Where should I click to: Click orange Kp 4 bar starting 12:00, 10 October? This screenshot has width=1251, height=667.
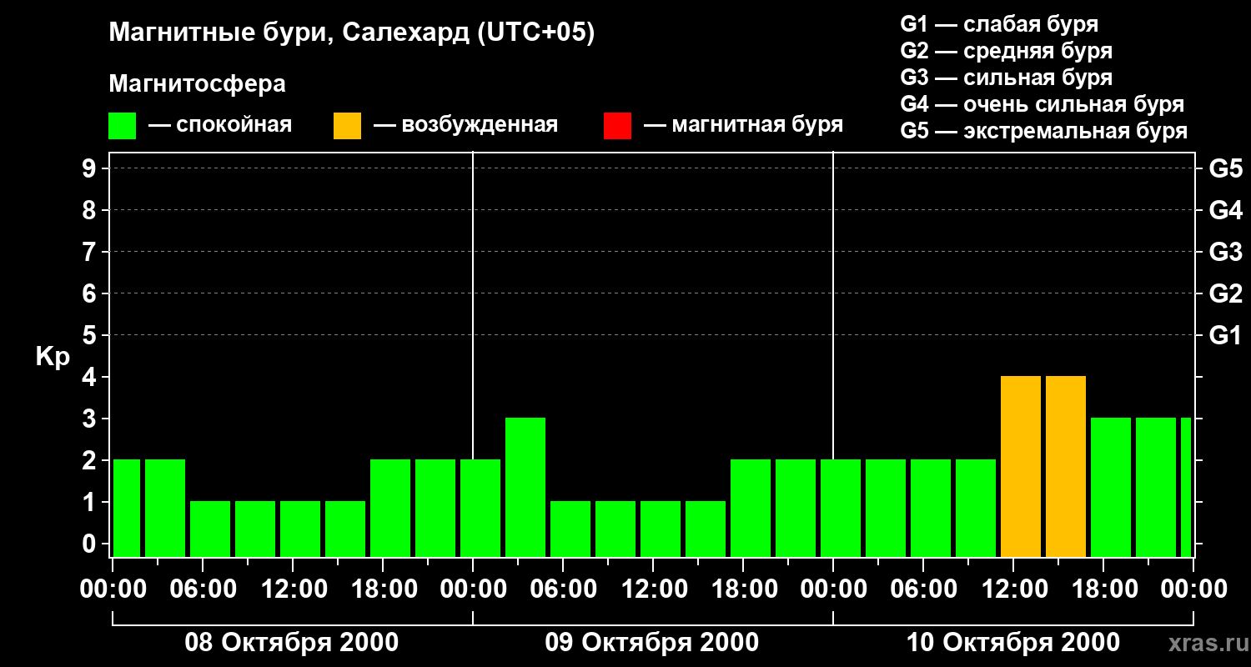(x=1021, y=466)
